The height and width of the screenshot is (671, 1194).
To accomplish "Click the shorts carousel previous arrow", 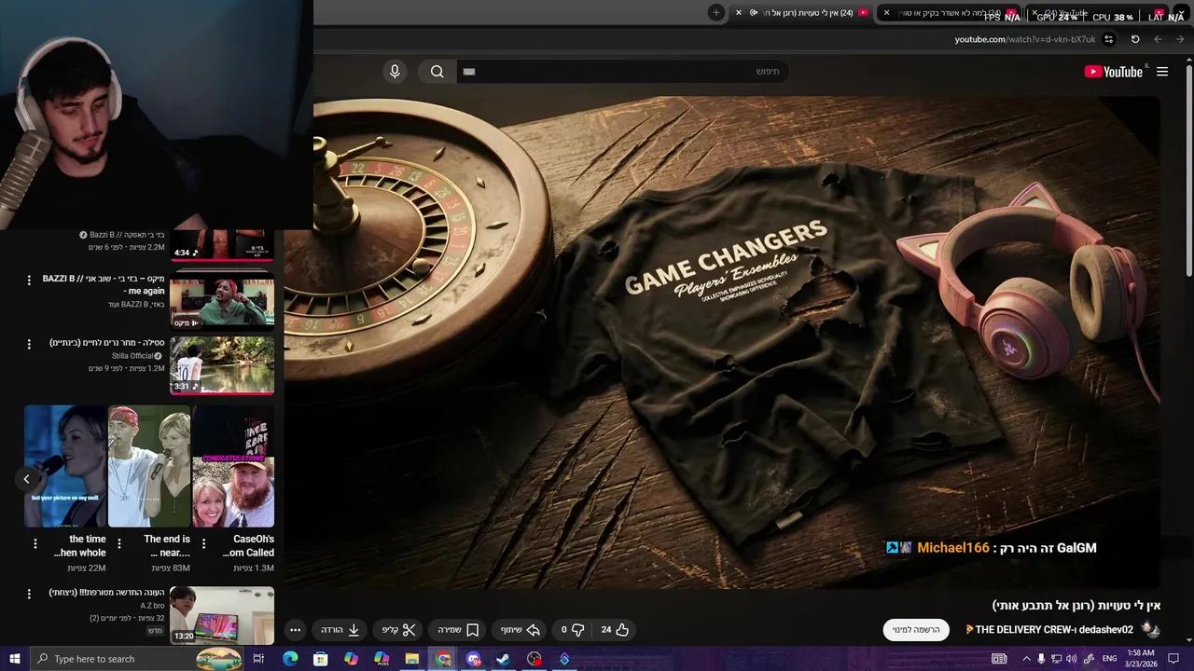I will [26, 479].
